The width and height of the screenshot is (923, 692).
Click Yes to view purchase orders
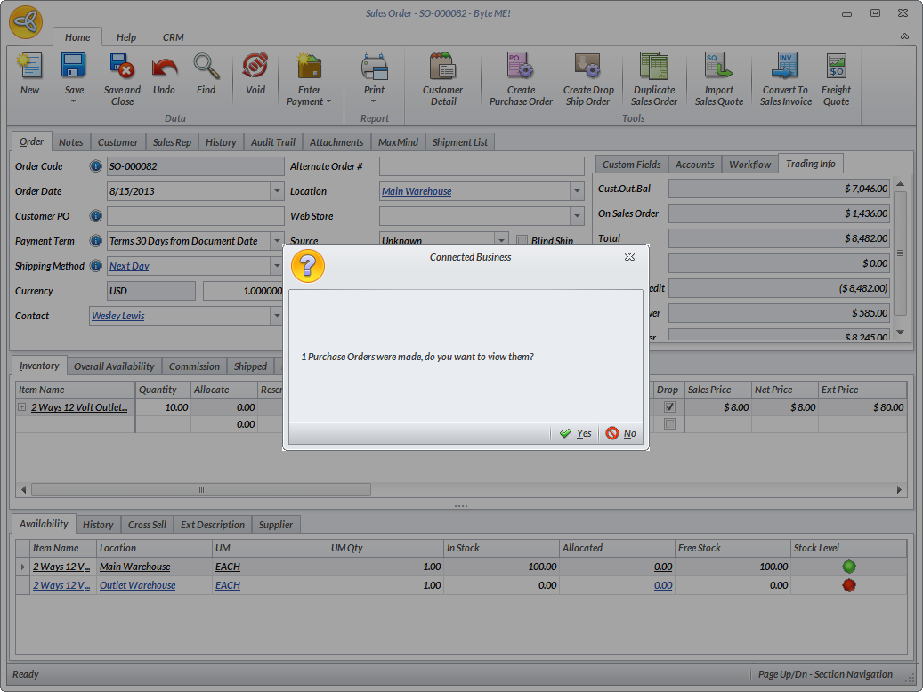[575, 433]
